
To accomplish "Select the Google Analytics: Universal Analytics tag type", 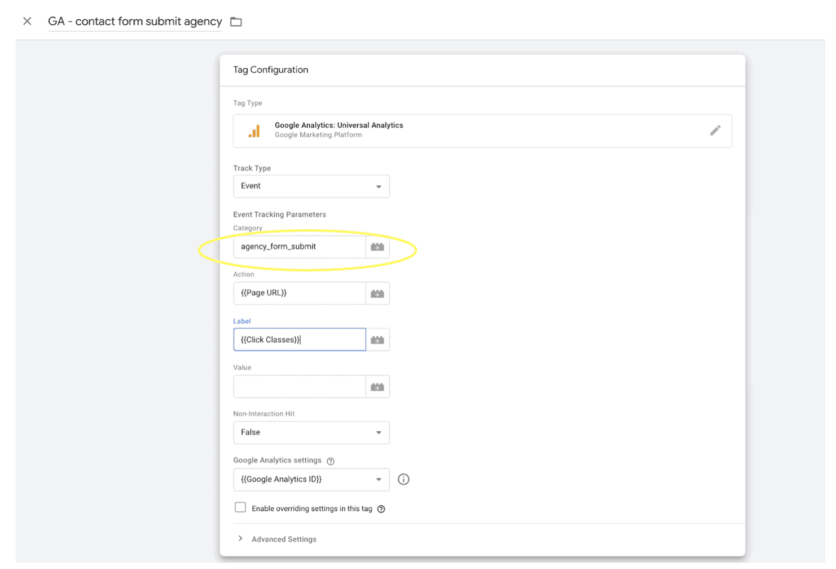I will 482,131.
